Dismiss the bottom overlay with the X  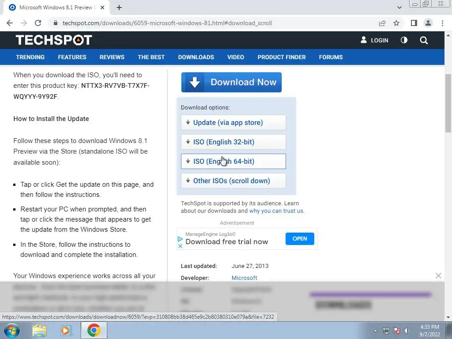(x=438, y=275)
